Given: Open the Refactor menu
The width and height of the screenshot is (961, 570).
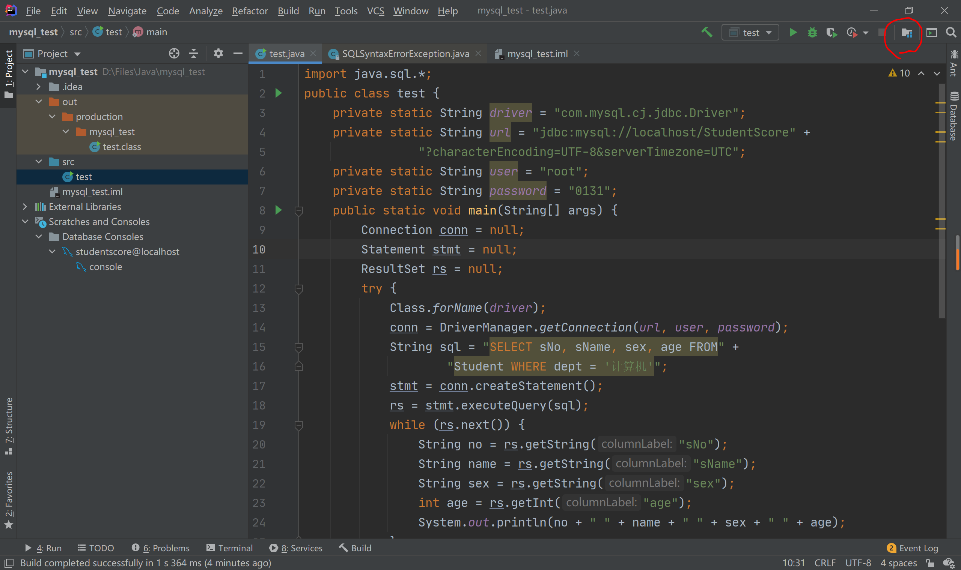Looking at the screenshot, I should click(250, 11).
